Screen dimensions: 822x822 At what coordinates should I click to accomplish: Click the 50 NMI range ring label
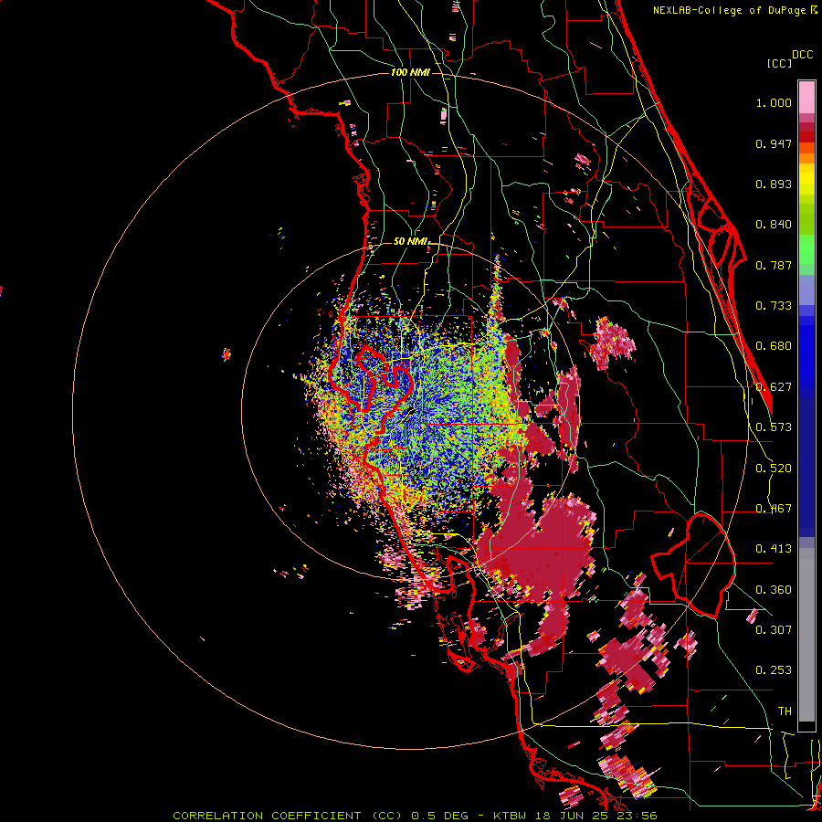410,242
